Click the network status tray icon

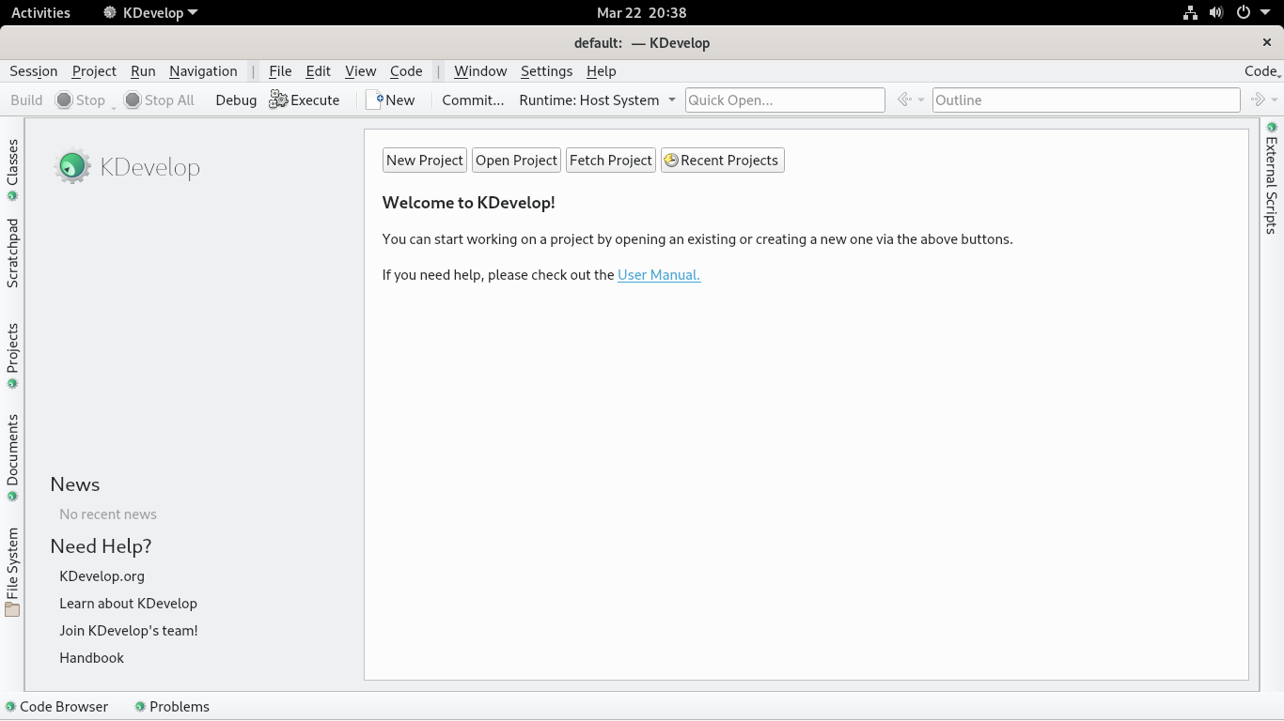pyautogui.click(x=1190, y=13)
